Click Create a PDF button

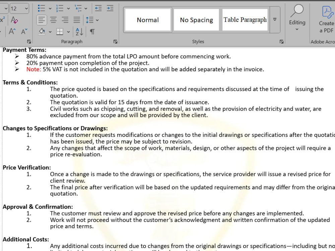tap(326, 19)
